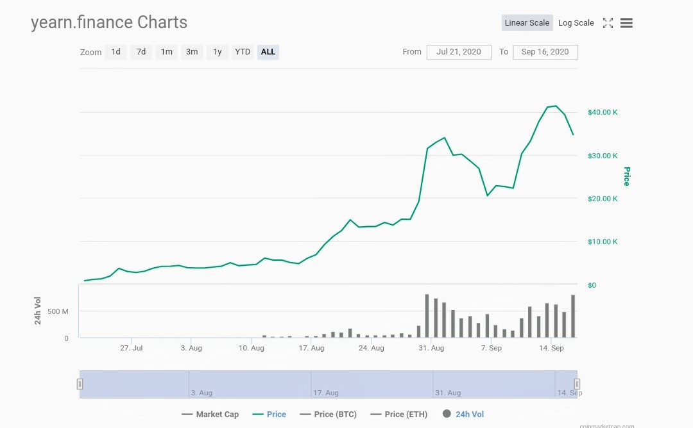Select the 1m zoom option

coord(166,52)
